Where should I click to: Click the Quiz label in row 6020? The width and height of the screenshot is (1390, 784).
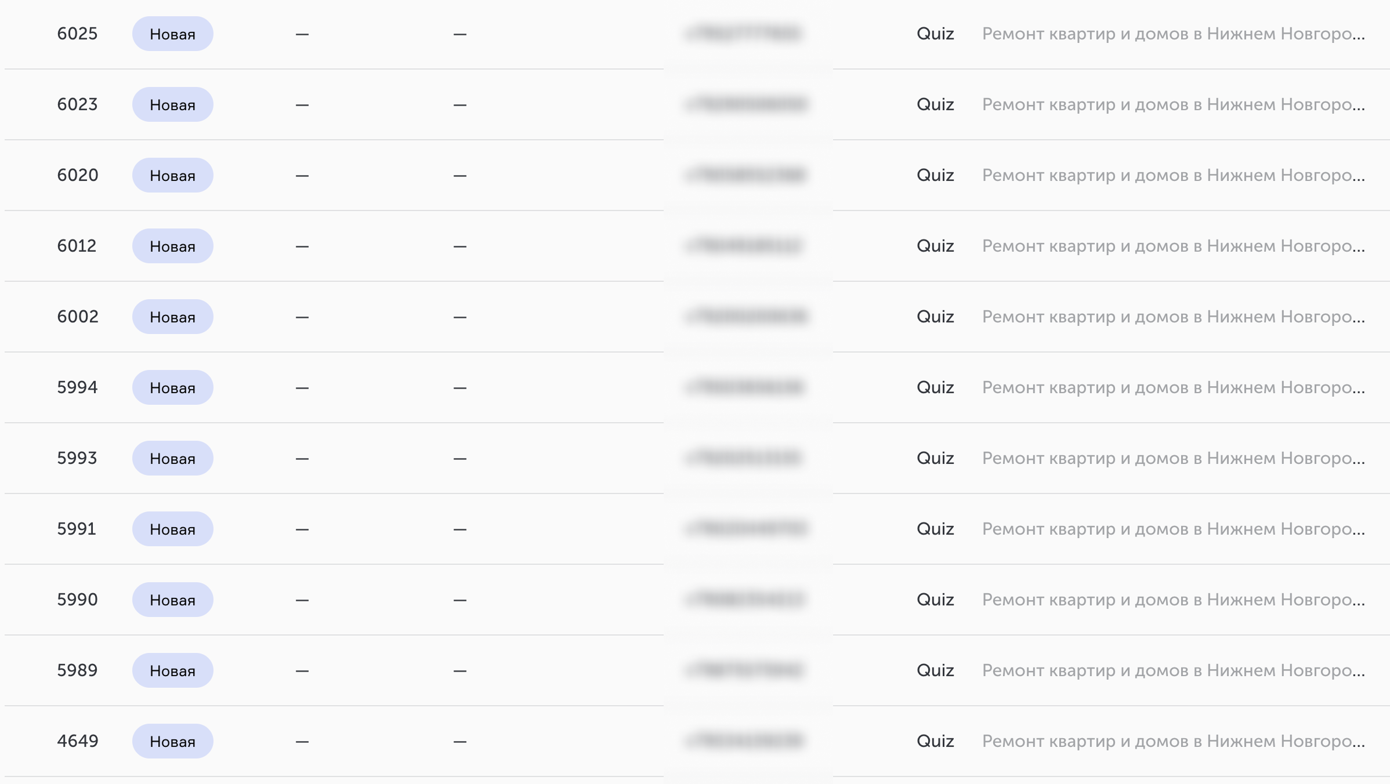[935, 175]
